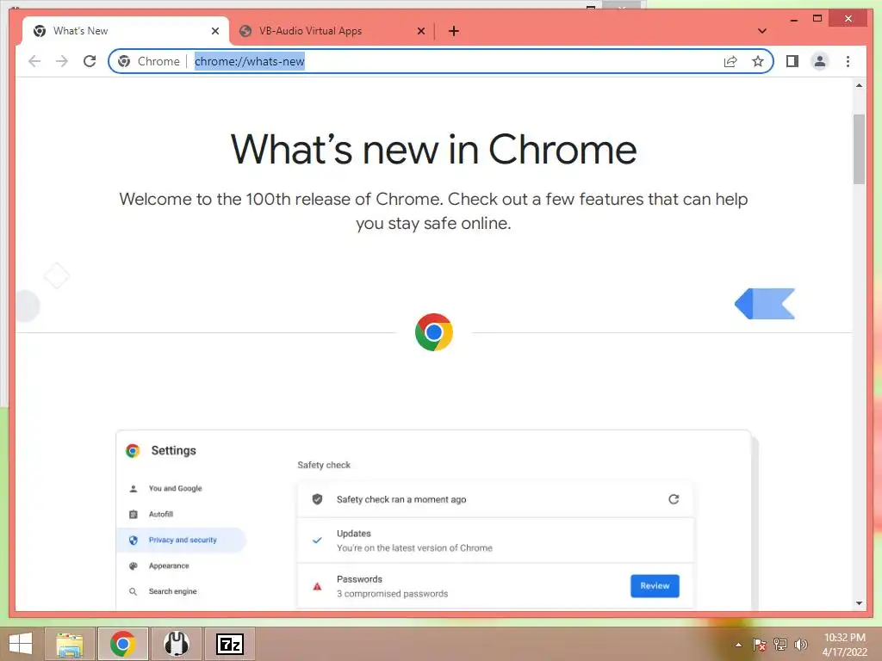Close the What's New tab
The image size is (882, 661).
pyautogui.click(x=214, y=31)
